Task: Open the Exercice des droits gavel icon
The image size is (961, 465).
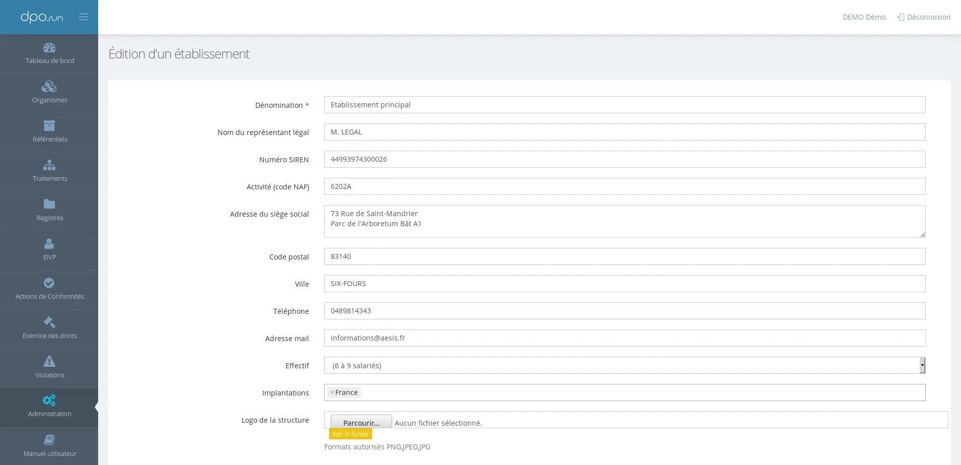Action: 49,322
